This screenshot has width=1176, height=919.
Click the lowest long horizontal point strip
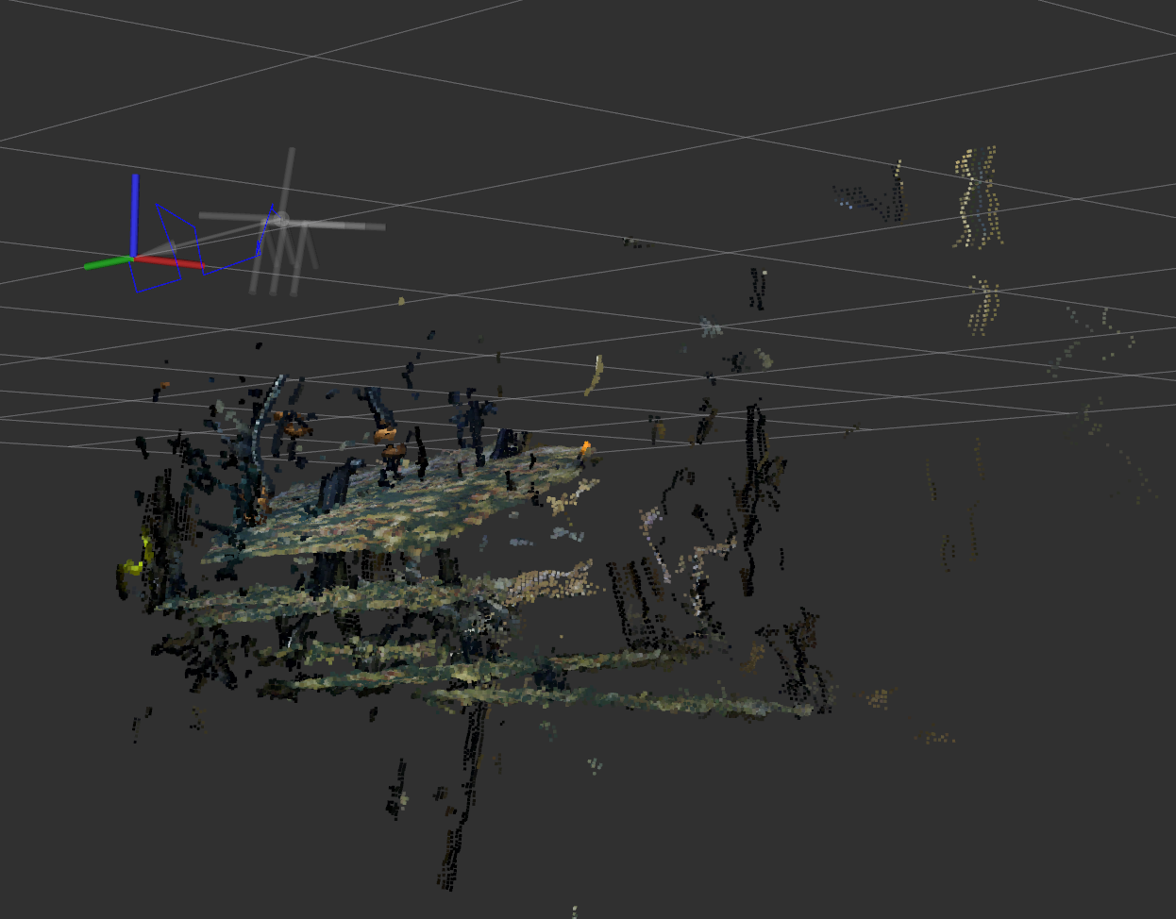[623, 700]
